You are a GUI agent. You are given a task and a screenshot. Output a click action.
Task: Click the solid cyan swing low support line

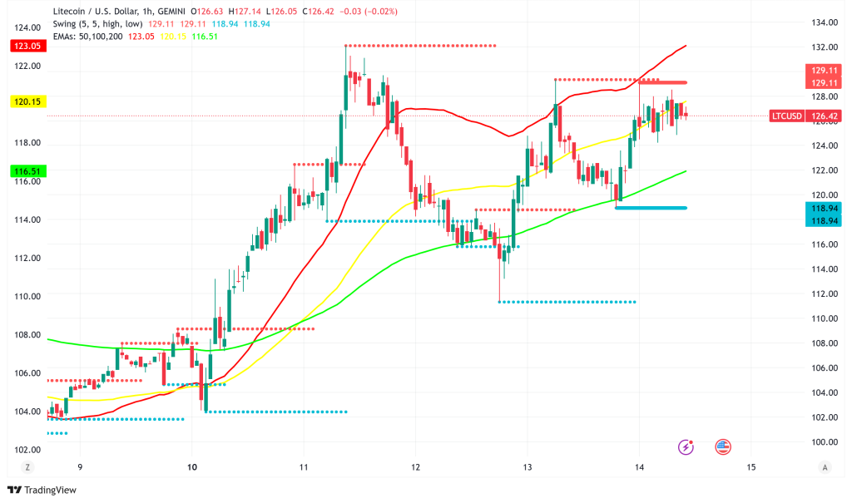point(651,208)
